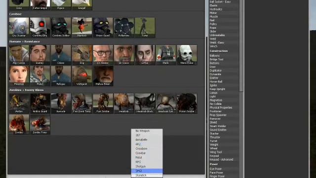The height and width of the screenshot is (178, 316).
Task: Choose Crowbar from the weapon menu
Action: pos(147,153)
